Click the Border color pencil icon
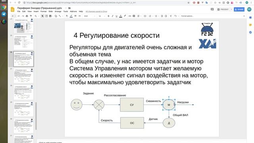Image resolution: width=254 pixels, height=143 pixels. coord(71,16)
